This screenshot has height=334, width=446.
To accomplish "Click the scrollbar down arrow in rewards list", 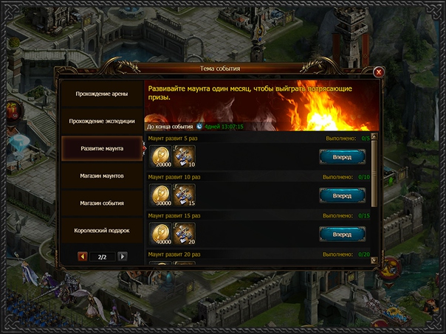I will click(374, 260).
